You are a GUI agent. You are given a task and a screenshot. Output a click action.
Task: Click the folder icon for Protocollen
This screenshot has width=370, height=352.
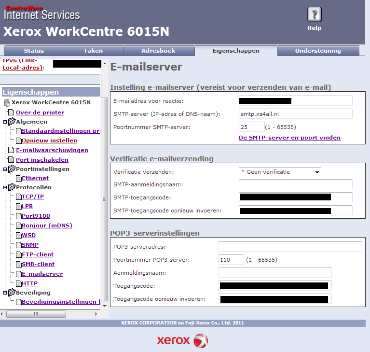coord(12,187)
